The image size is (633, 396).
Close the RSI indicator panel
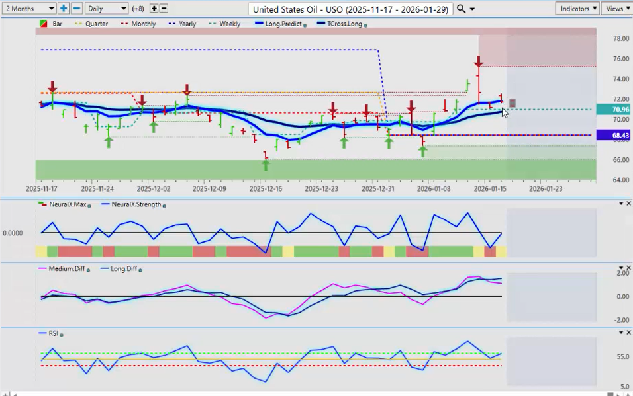(x=629, y=333)
